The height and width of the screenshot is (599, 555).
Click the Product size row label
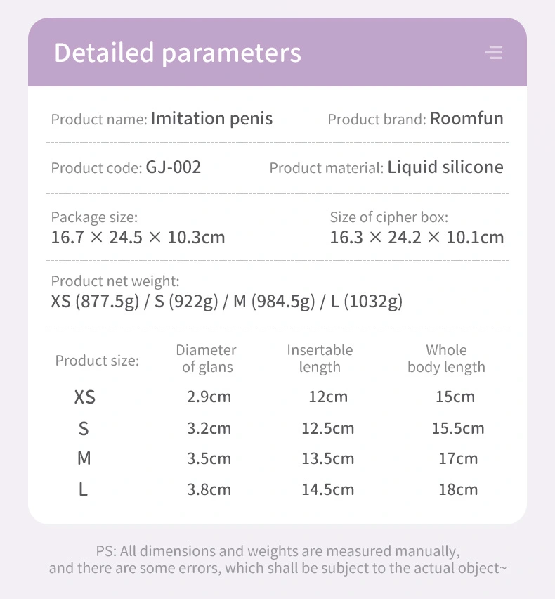pyautogui.click(x=97, y=361)
